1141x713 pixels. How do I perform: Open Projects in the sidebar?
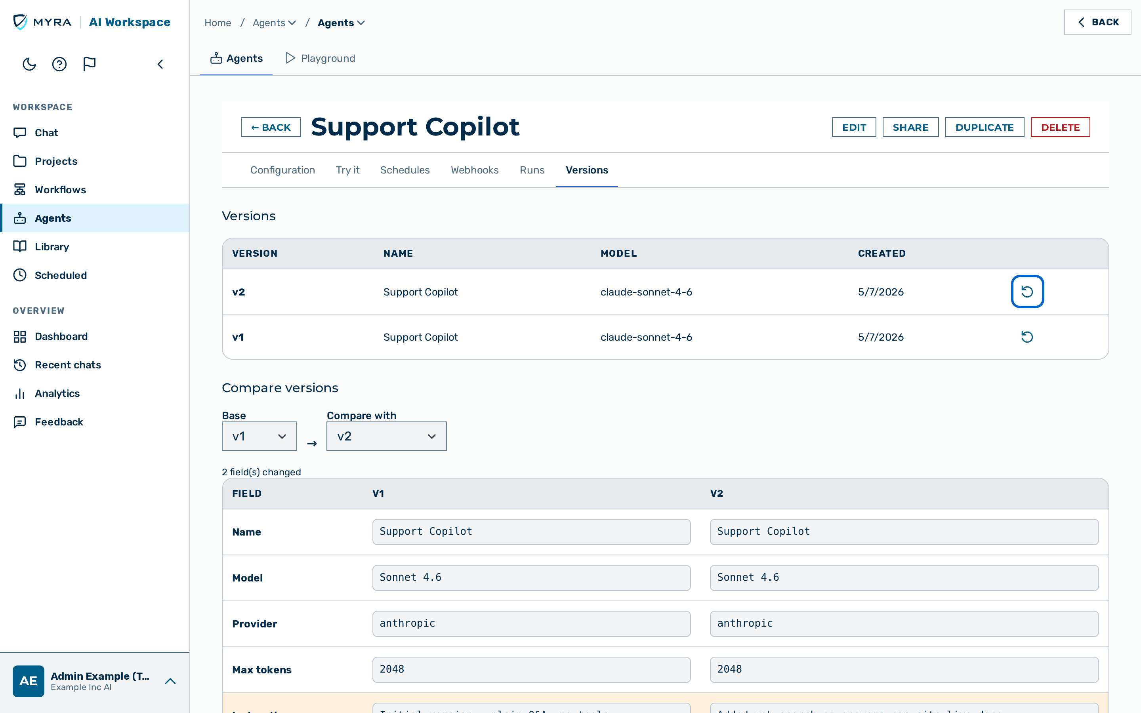tap(95, 161)
